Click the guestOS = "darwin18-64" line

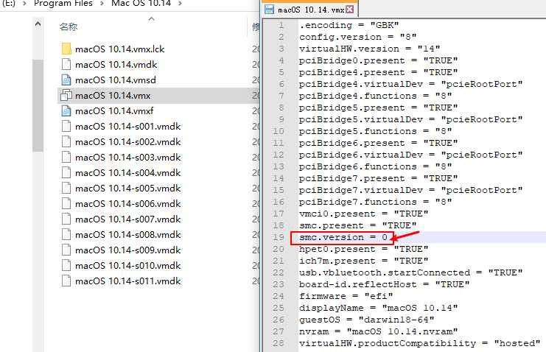(366, 320)
